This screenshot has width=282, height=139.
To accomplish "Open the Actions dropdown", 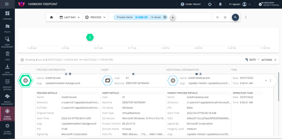I will [269, 60].
